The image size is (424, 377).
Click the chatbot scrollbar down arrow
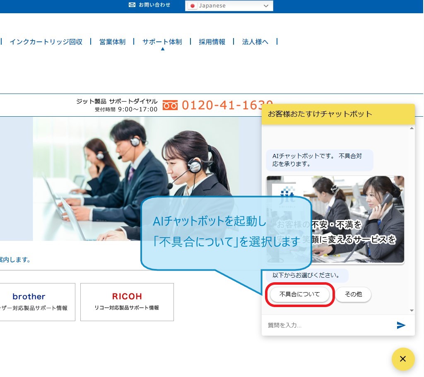(x=412, y=310)
